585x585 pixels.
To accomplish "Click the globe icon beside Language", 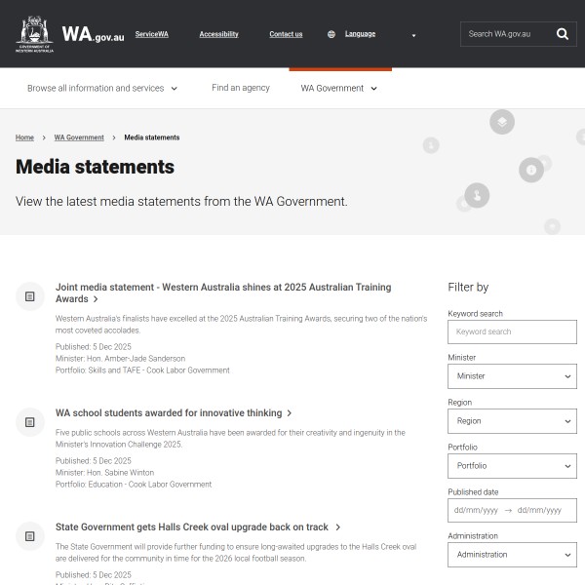I will (331, 34).
